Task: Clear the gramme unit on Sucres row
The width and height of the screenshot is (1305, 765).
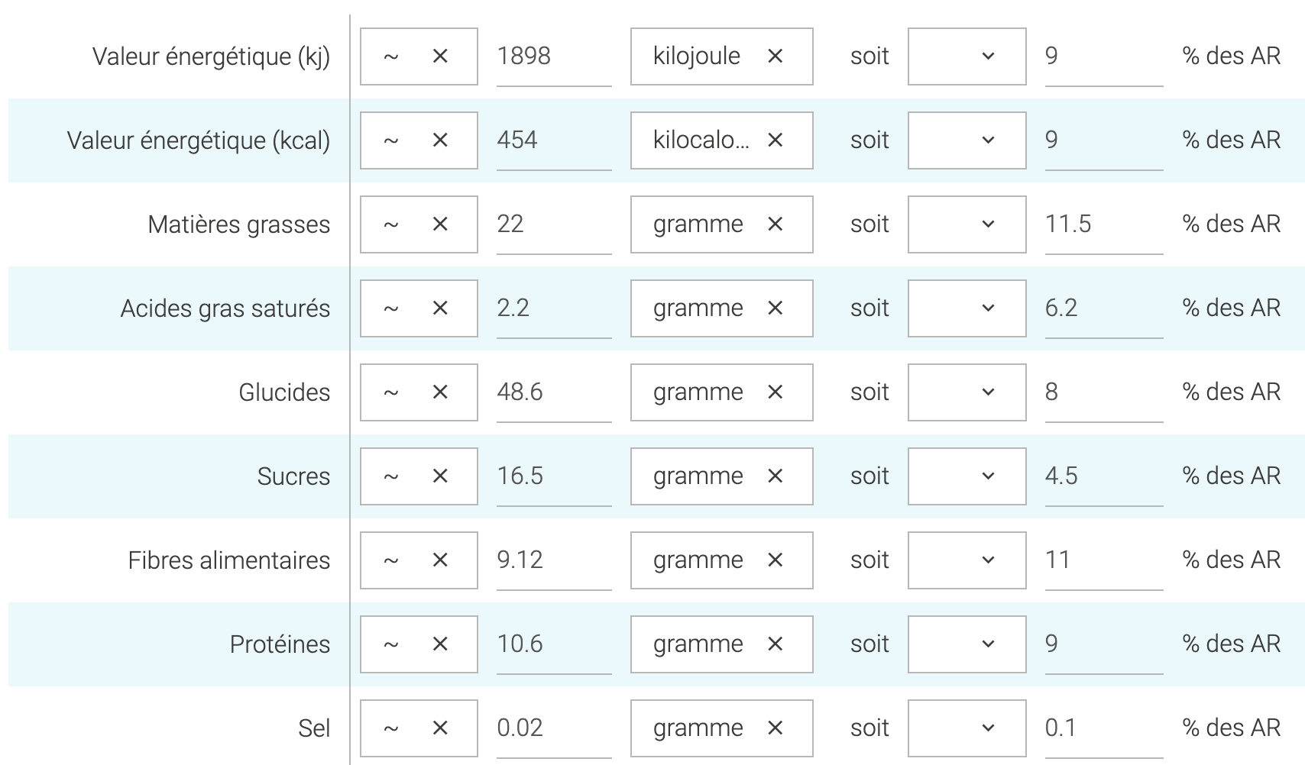Action: coord(775,476)
